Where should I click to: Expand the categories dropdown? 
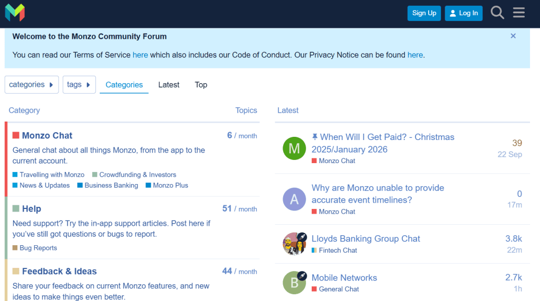pos(32,85)
